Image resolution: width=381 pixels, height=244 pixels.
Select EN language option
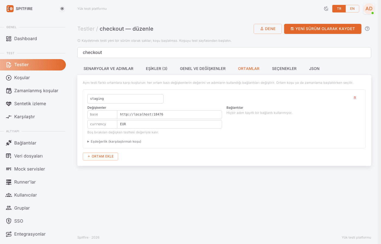(352, 9)
